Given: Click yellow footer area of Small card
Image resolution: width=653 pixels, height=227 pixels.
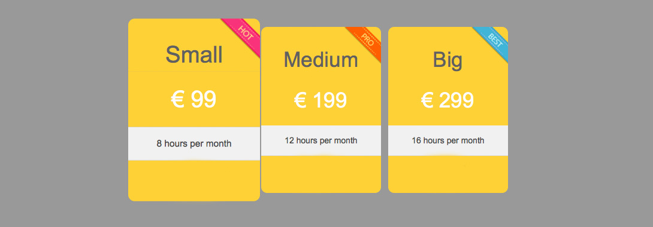Looking at the screenshot, I should [x=194, y=180].
